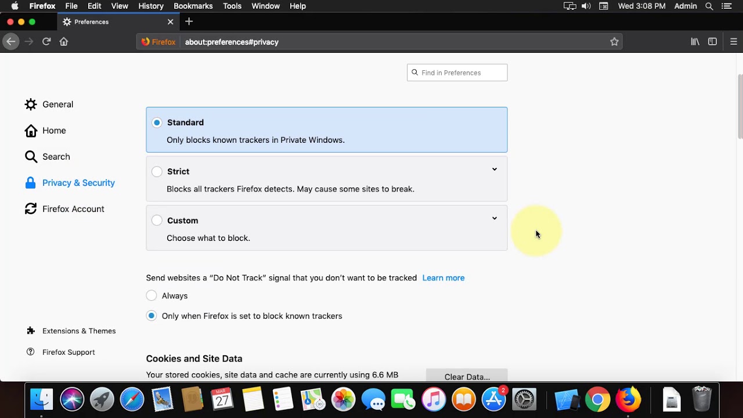Open Launchpad rocket icon in the dock

(102, 399)
